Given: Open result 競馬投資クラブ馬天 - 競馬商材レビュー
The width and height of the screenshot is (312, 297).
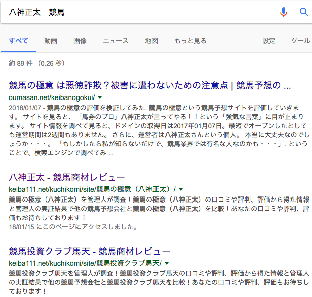Looking at the screenshot, I should point(90,251).
